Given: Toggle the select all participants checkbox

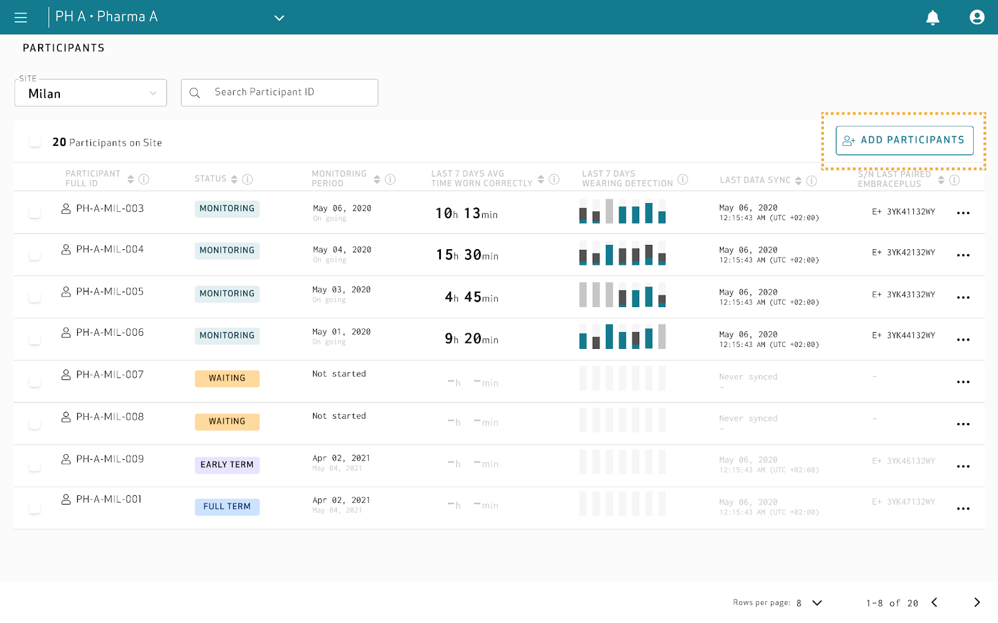Looking at the screenshot, I should coord(35,142).
